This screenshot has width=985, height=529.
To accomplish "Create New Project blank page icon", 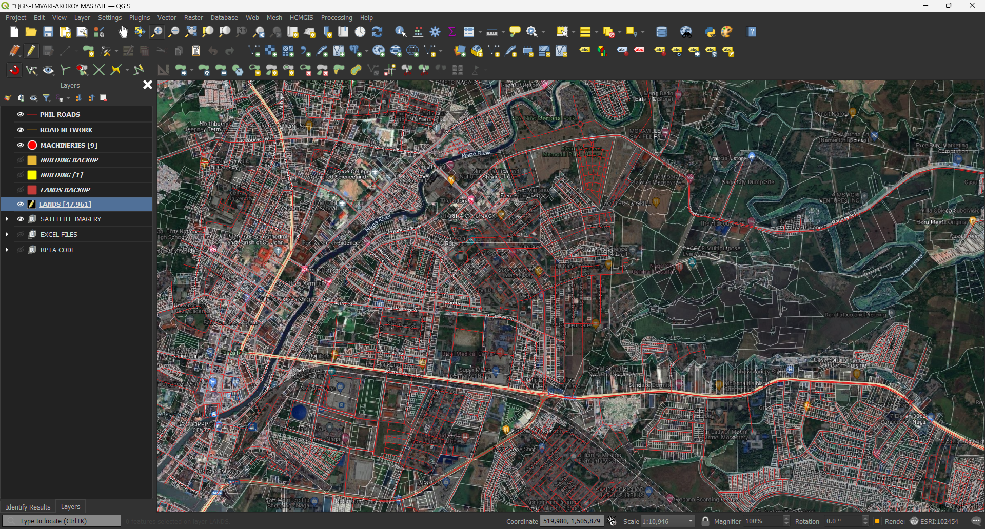I will pos(14,32).
